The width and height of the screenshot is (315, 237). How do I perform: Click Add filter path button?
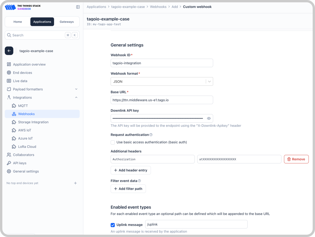coord(128,189)
